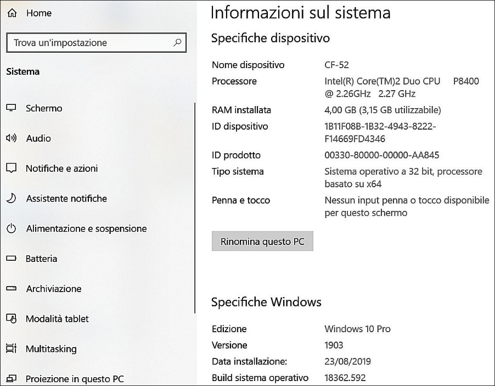Click the search magnifier icon
This screenshot has width=495, height=386.
pos(177,42)
